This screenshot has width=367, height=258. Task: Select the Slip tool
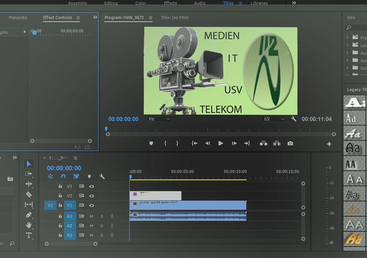pyautogui.click(x=29, y=204)
